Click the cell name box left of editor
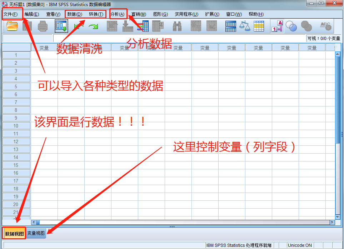 click(28, 38)
